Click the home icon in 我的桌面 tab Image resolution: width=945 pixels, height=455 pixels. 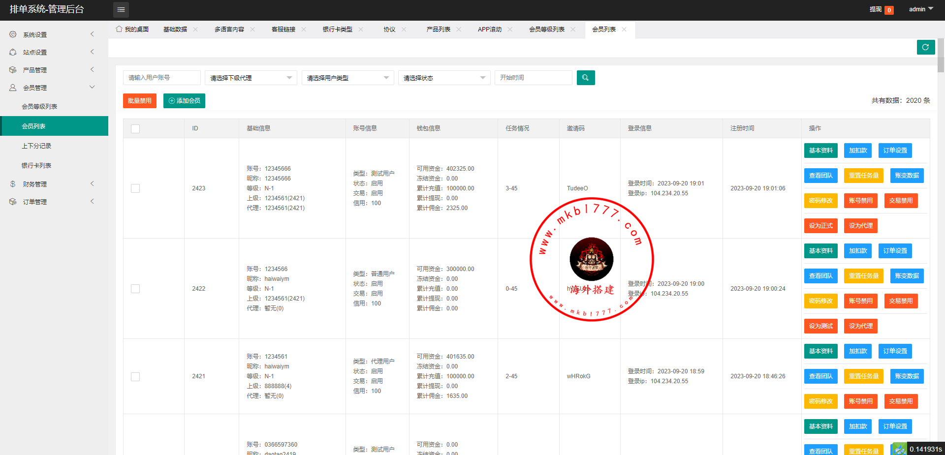(119, 29)
